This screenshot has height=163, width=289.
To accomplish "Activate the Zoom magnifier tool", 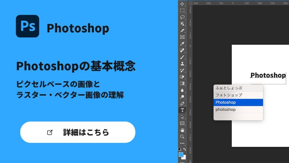I will pos(182,137).
